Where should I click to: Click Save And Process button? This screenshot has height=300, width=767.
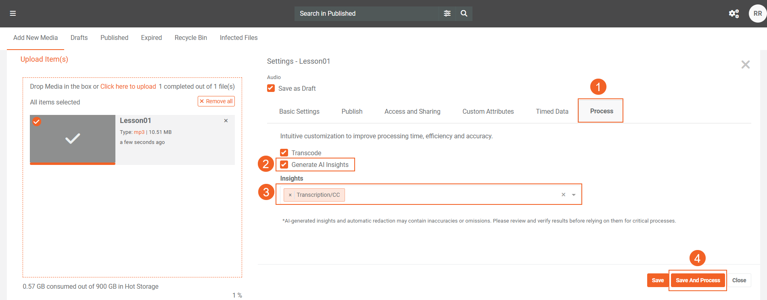(x=698, y=280)
